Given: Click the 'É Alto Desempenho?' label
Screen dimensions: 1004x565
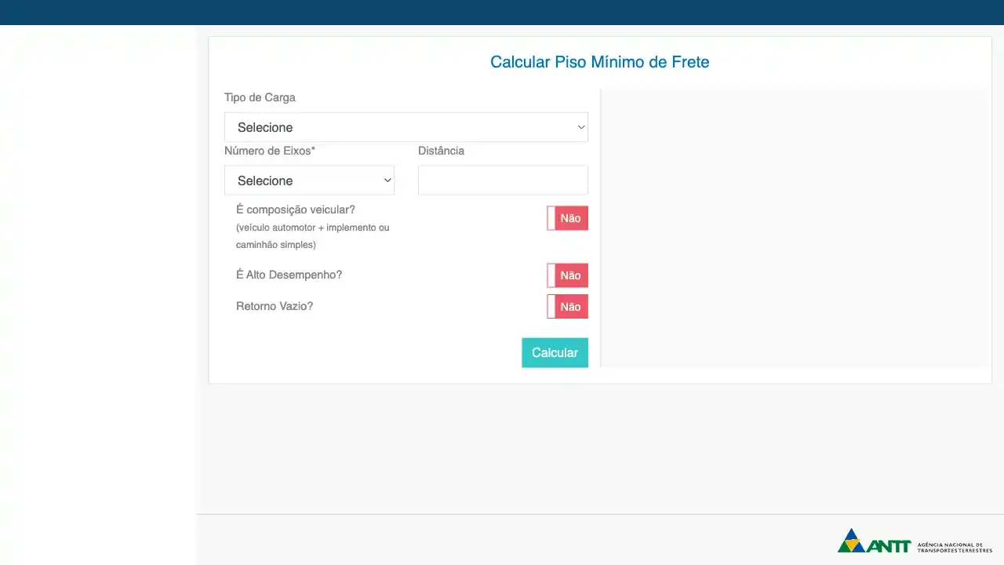Looking at the screenshot, I should tap(289, 275).
